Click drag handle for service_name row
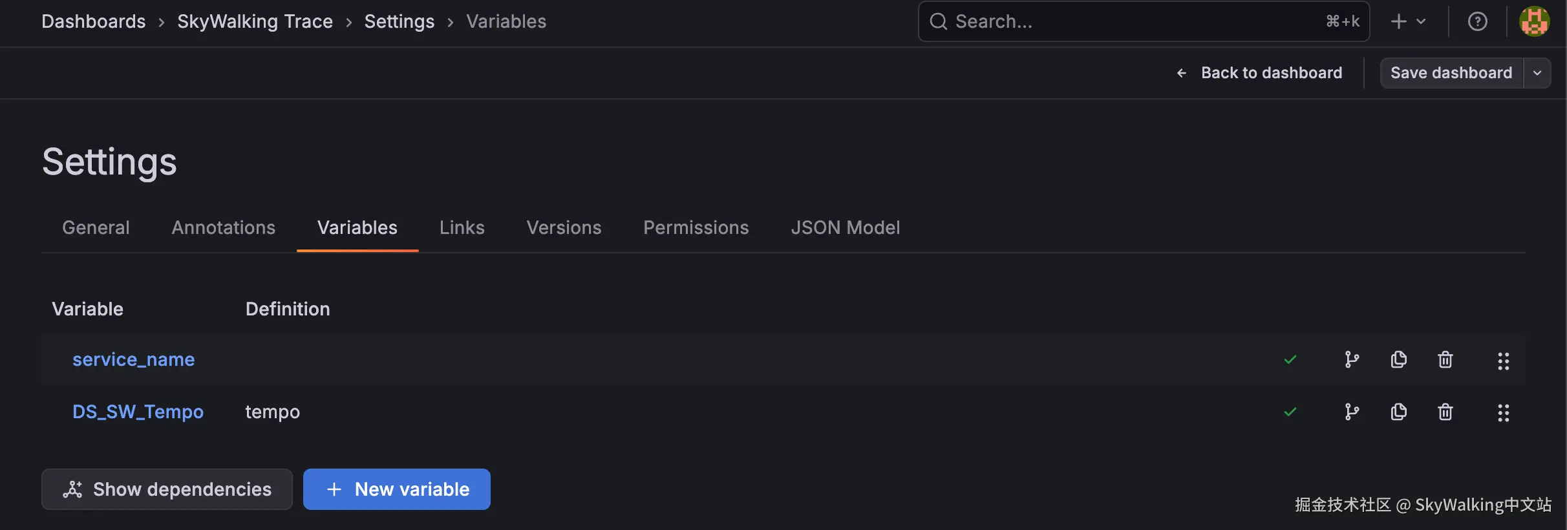 [x=1503, y=361]
